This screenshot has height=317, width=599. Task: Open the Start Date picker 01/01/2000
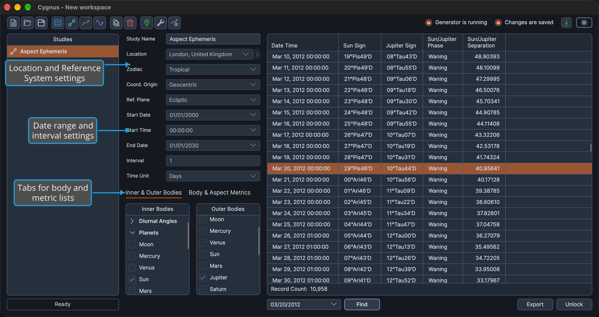click(213, 115)
